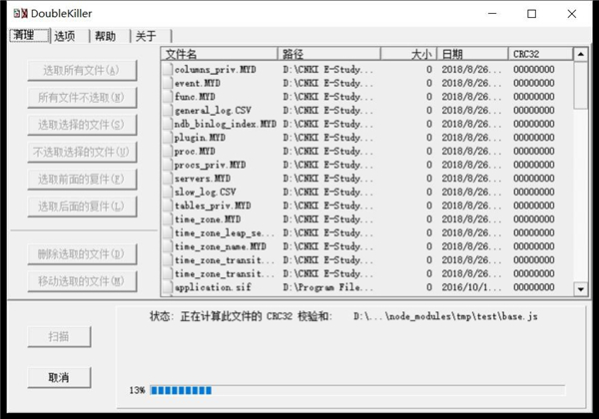The height and width of the screenshot is (419, 599).
Task: Sort by the 大小 column header
Action: (x=408, y=54)
